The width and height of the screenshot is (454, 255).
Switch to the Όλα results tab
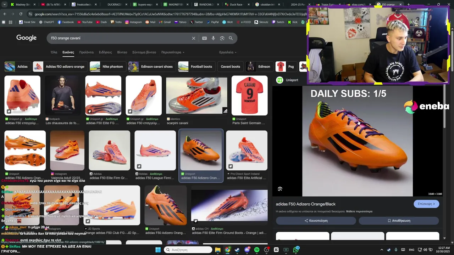click(x=54, y=52)
